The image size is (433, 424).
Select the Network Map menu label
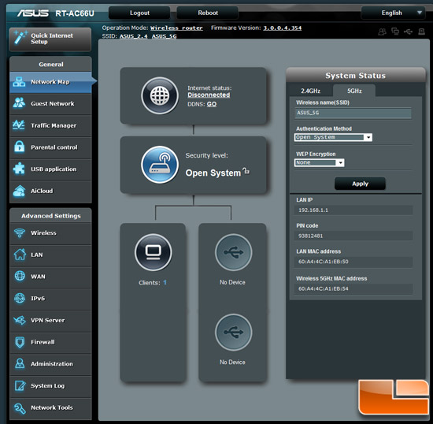[50, 82]
